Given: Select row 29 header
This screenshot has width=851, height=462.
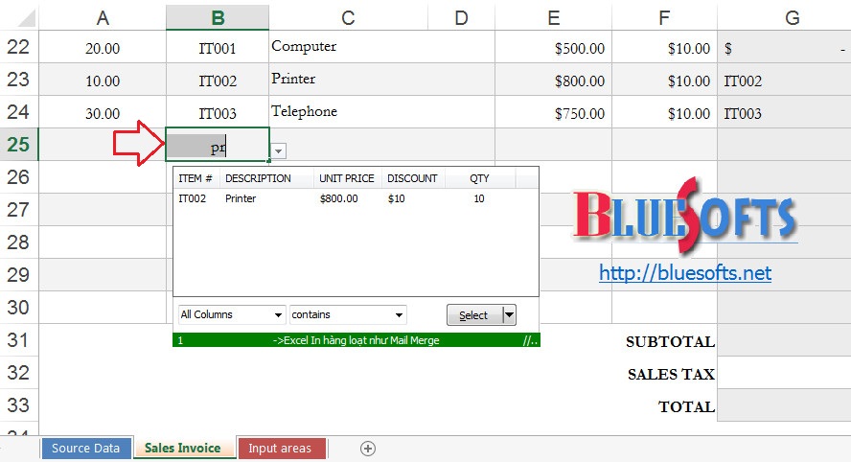Looking at the screenshot, I should (x=18, y=275).
